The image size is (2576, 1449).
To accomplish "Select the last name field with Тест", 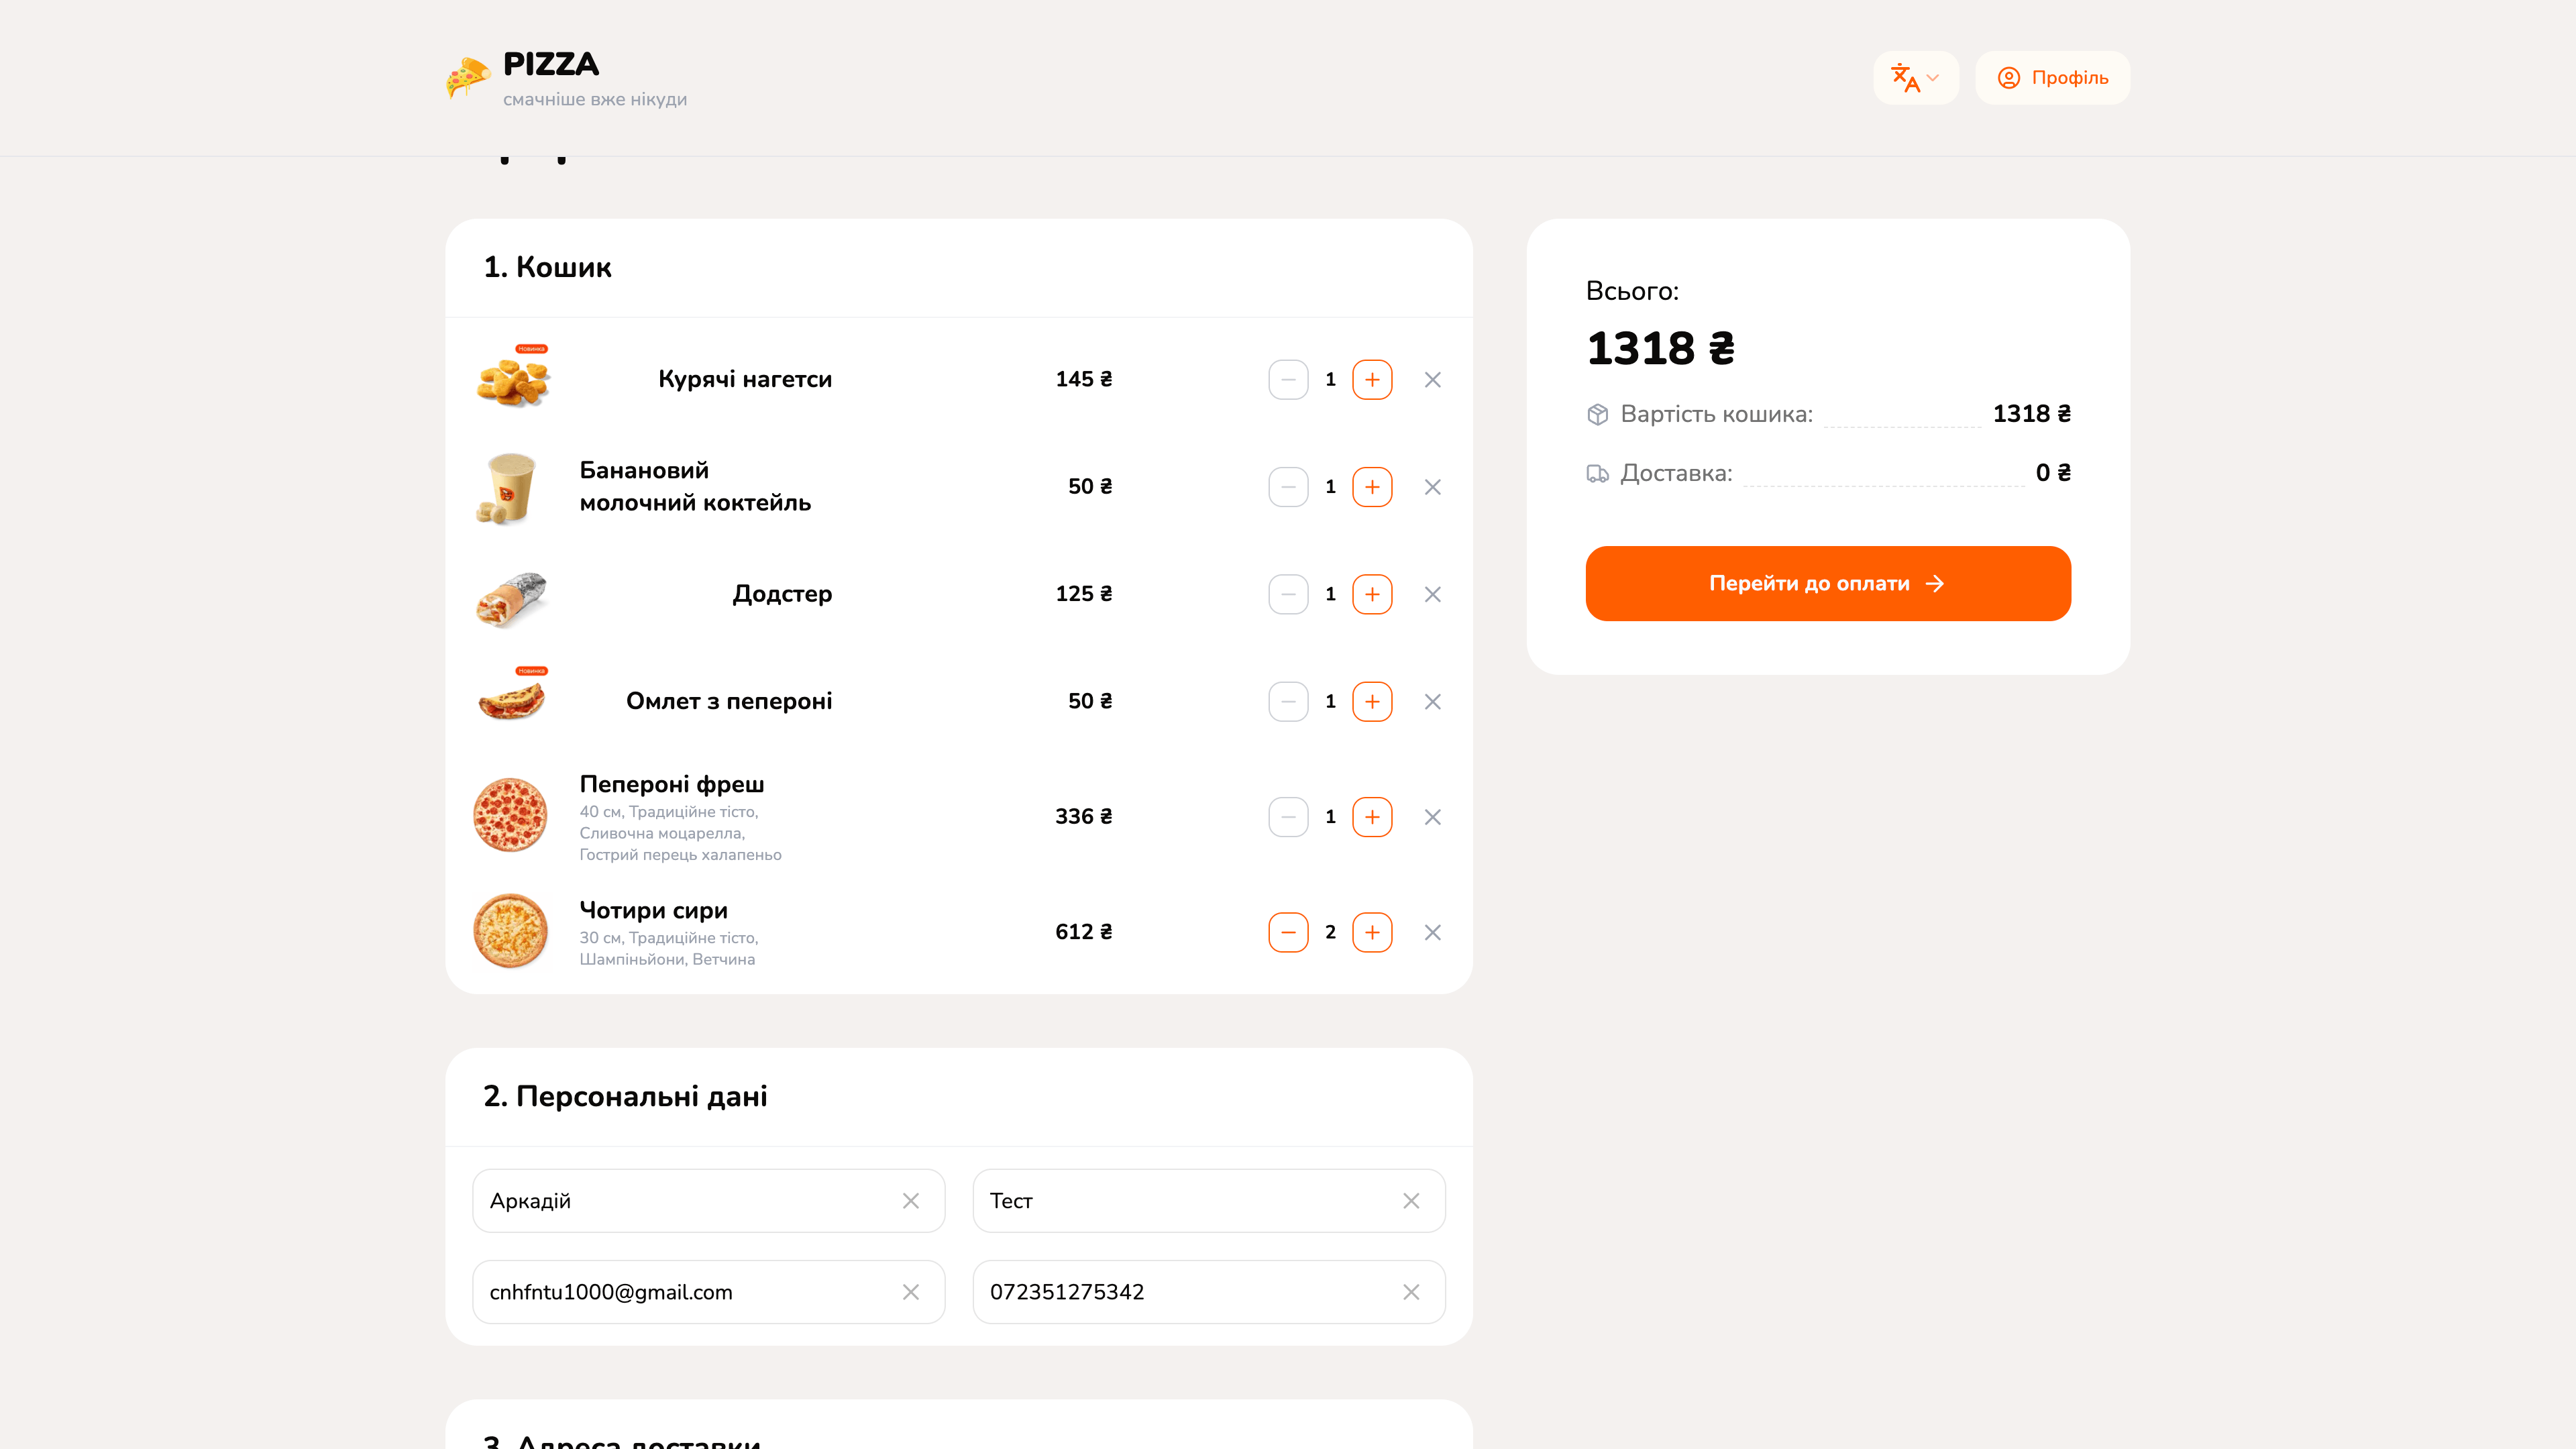I will coord(1150,1200).
